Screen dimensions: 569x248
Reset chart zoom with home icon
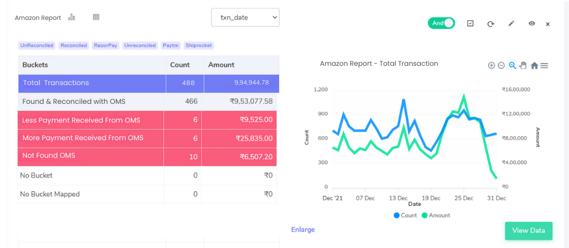534,65
